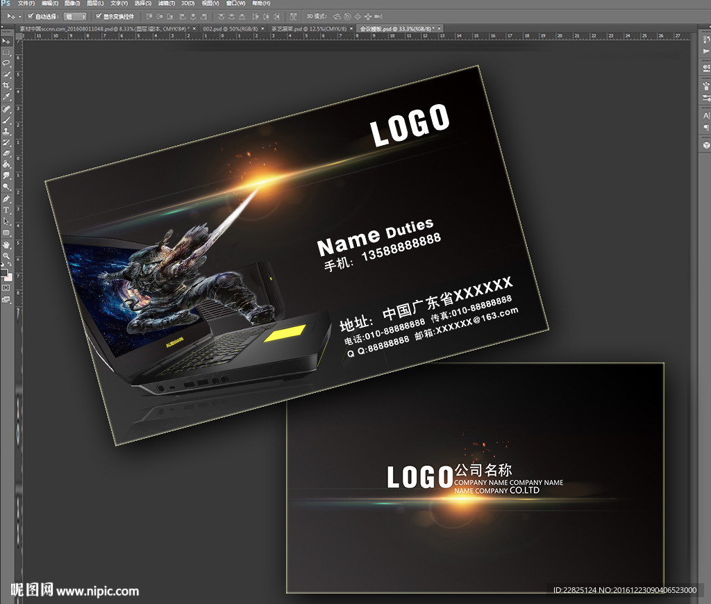Image resolution: width=711 pixels, height=604 pixels.
Task: Close the 002.psd document tab
Action: [262, 28]
